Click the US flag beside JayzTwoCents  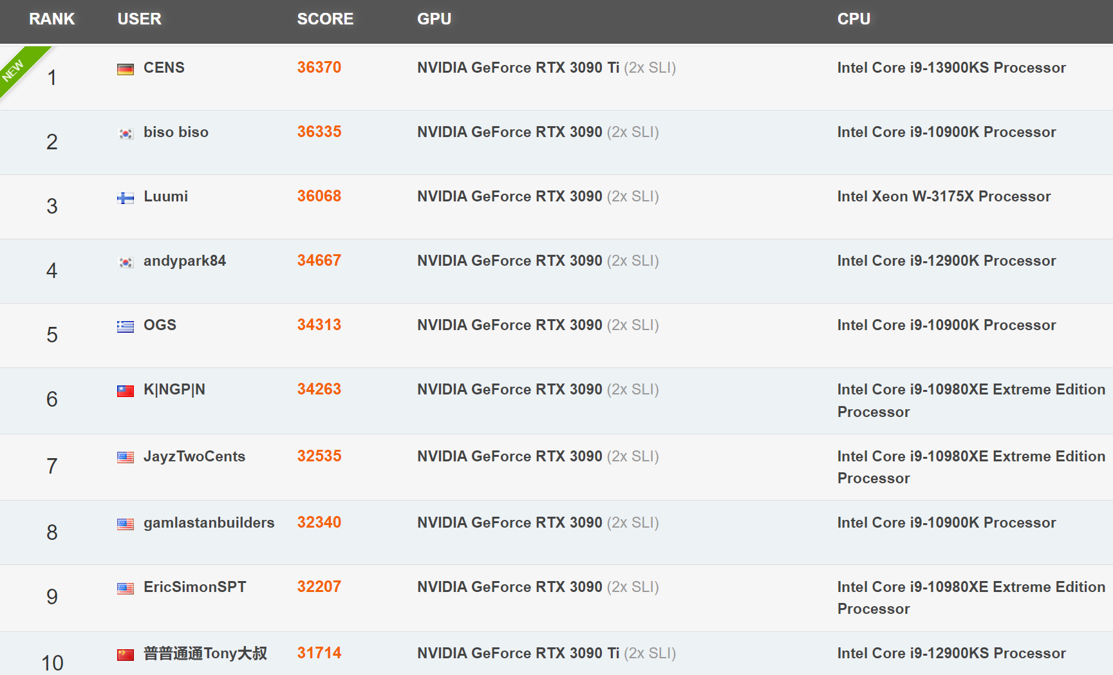click(126, 458)
